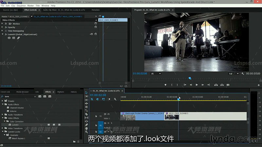The height and width of the screenshot is (147, 262).
Task: Select the Slide tool
Action: (x=86, y=121)
